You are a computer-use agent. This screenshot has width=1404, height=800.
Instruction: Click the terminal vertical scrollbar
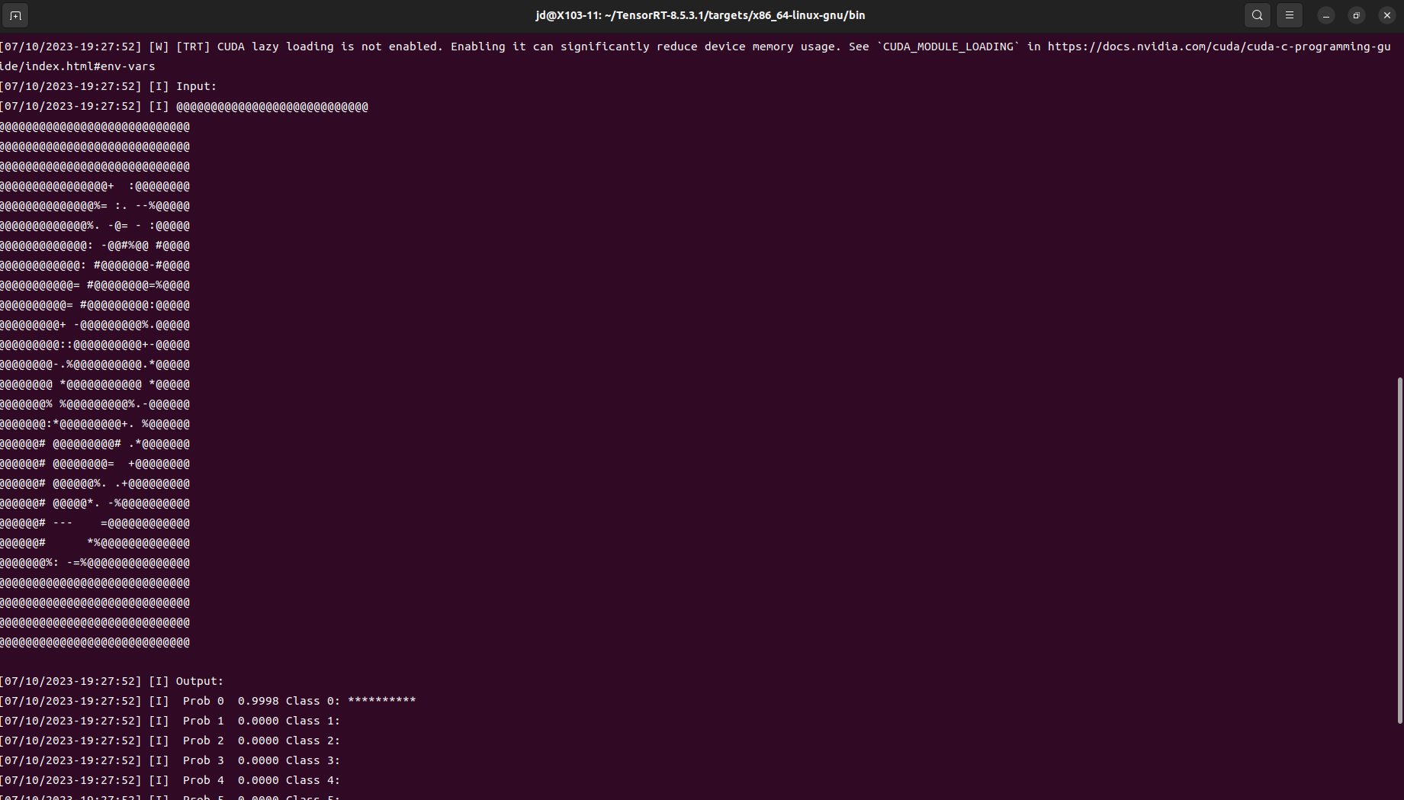(1399, 550)
